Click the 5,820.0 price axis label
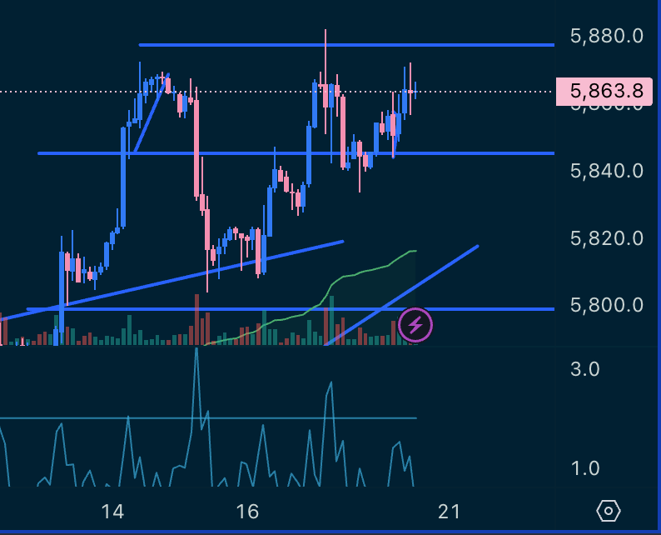661x535 pixels. pyautogui.click(x=606, y=238)
